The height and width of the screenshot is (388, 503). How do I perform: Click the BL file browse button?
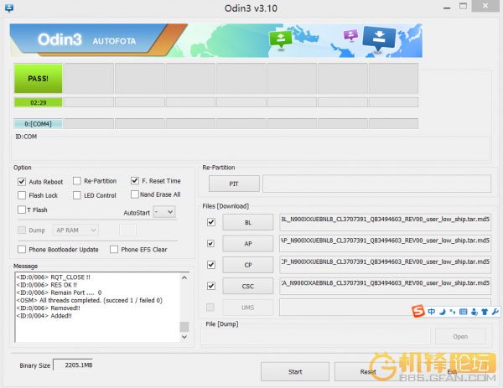click(x=248, y=222)
